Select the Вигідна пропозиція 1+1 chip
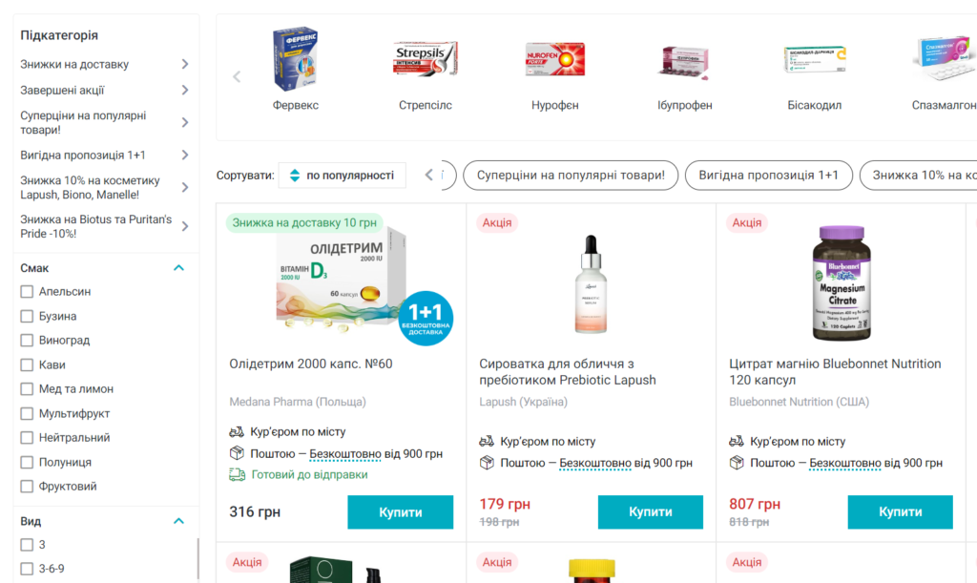The height and width of the screenshot is (583, 977). 768,176
